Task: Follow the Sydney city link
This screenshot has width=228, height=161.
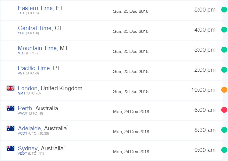Action: point(28,148)
